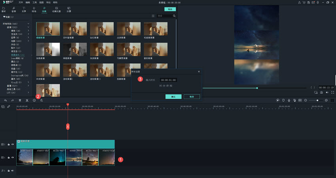
Task: Open duration settings via the clock icon
Action: coord(34,100)
